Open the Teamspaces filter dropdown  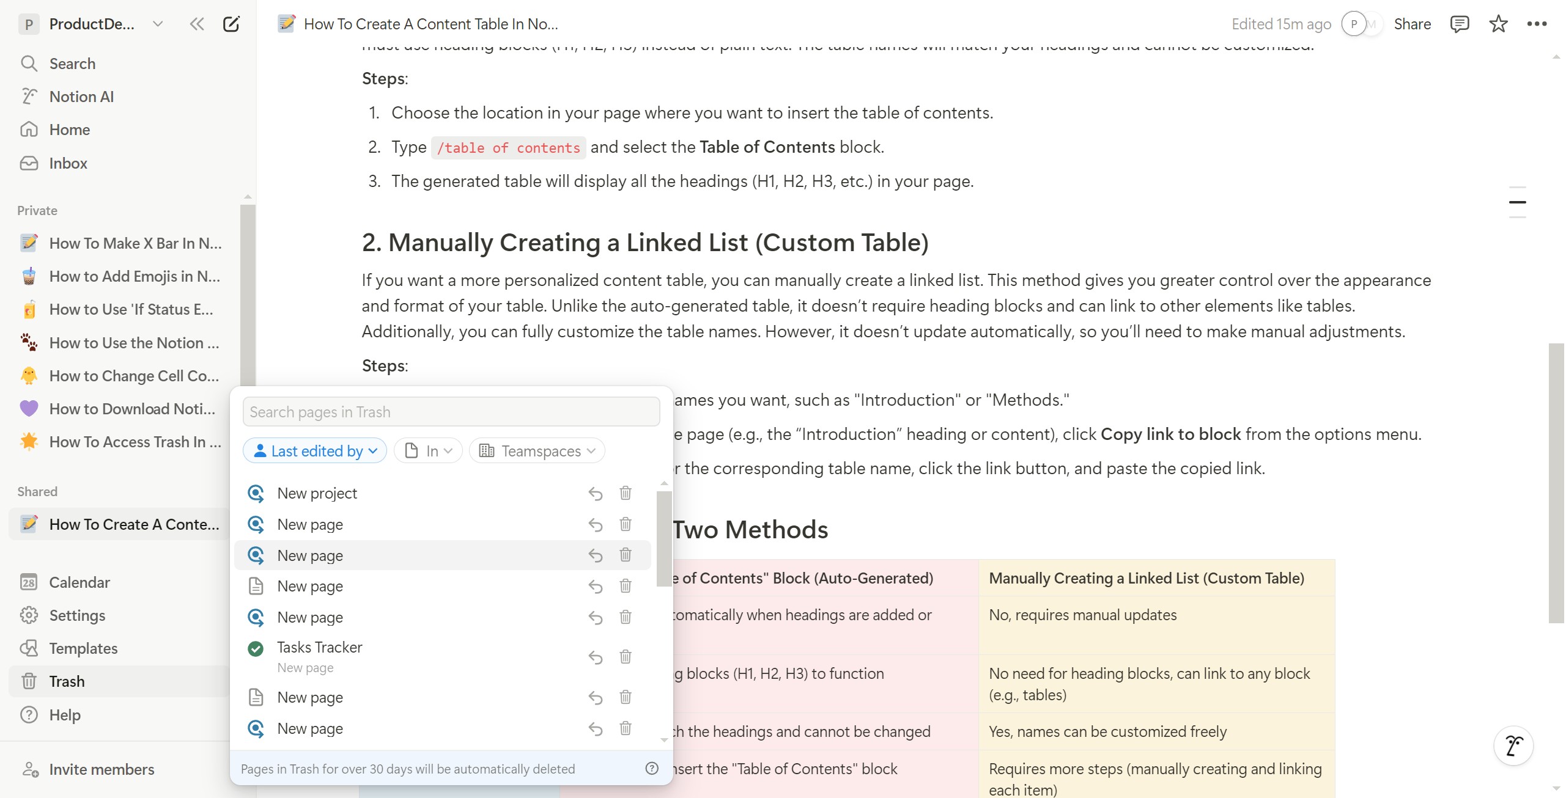pos(537,451)
